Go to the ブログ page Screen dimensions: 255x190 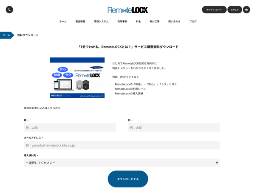pos(193,21)
